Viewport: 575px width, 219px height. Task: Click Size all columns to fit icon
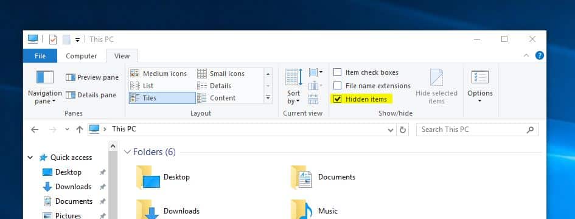[x=313, y=99]
